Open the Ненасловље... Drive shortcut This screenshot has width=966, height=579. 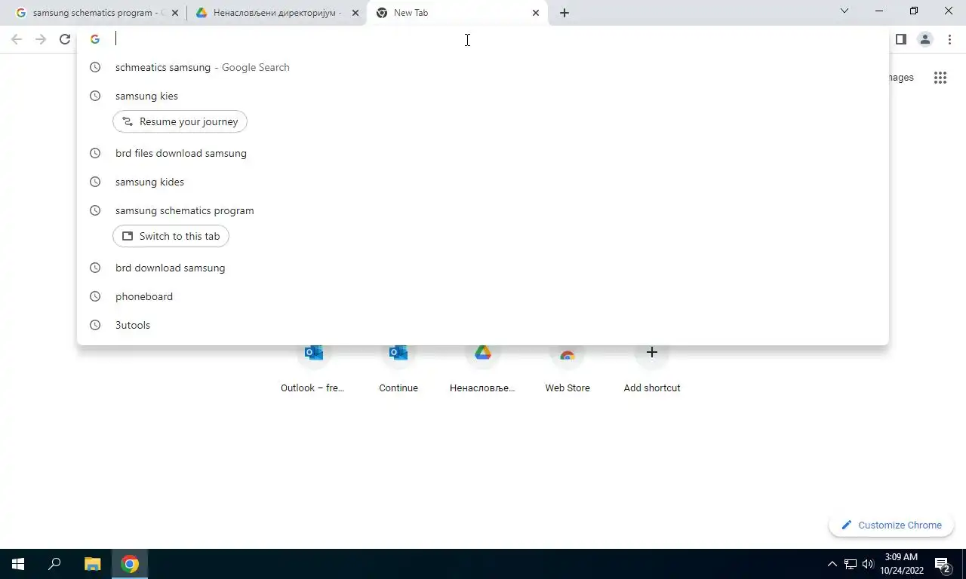[x=483, y=369]
